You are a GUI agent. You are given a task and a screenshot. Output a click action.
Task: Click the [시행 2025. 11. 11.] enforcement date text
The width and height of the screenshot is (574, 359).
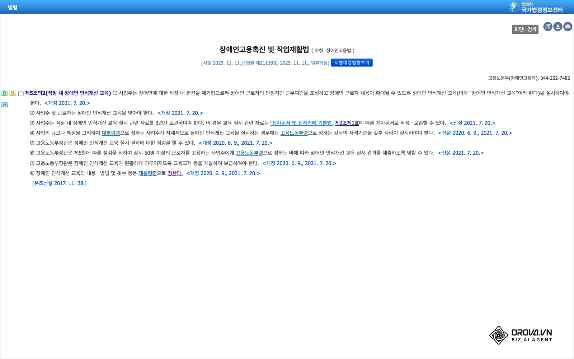(222, 63)
